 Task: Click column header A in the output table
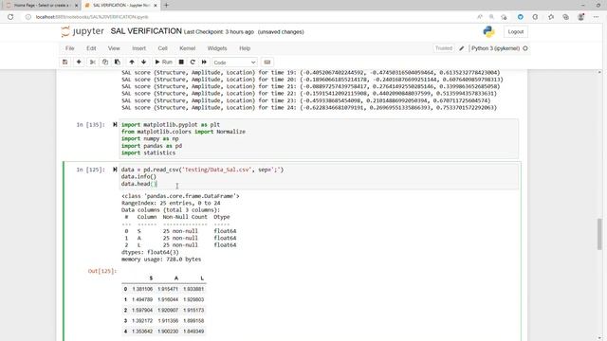click(176, 278)
